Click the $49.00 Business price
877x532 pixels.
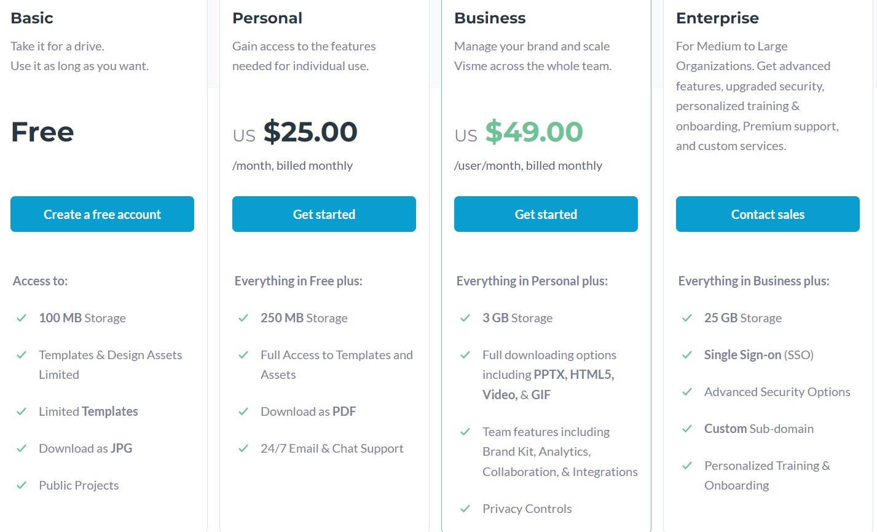[533, 132]
